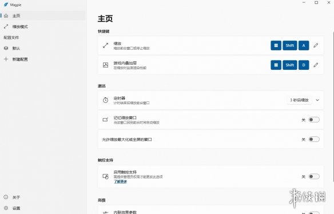Click the vertical scrollbar of the main page
The image size is (334, 214).
[x=333, y=106]
